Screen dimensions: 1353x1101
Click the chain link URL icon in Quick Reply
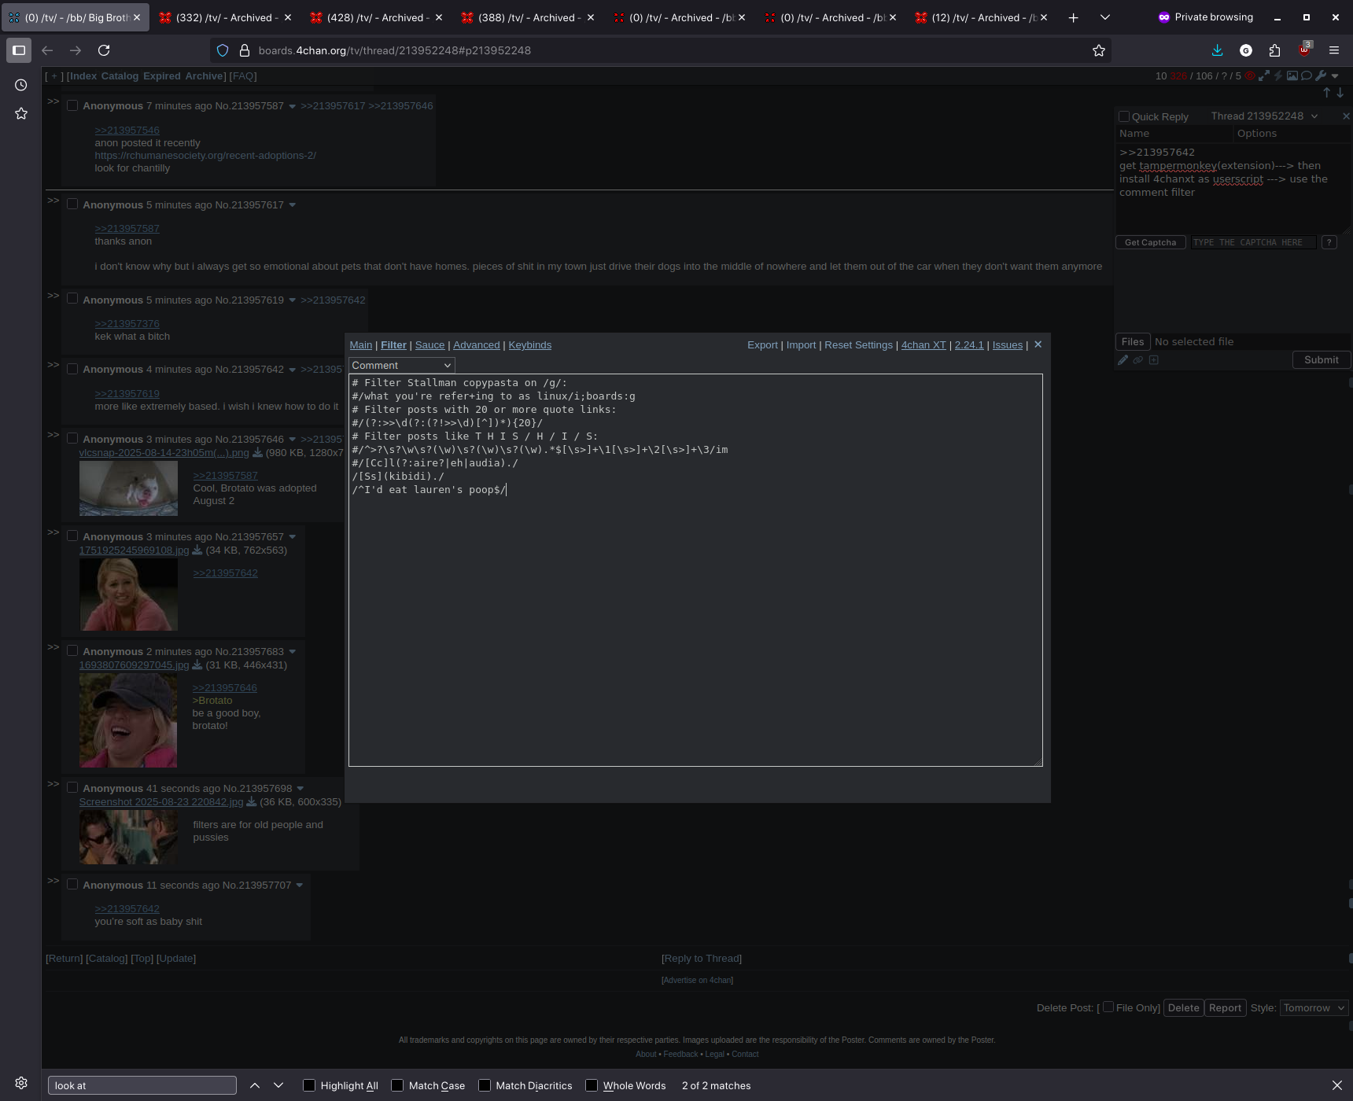pos(1138,360)
